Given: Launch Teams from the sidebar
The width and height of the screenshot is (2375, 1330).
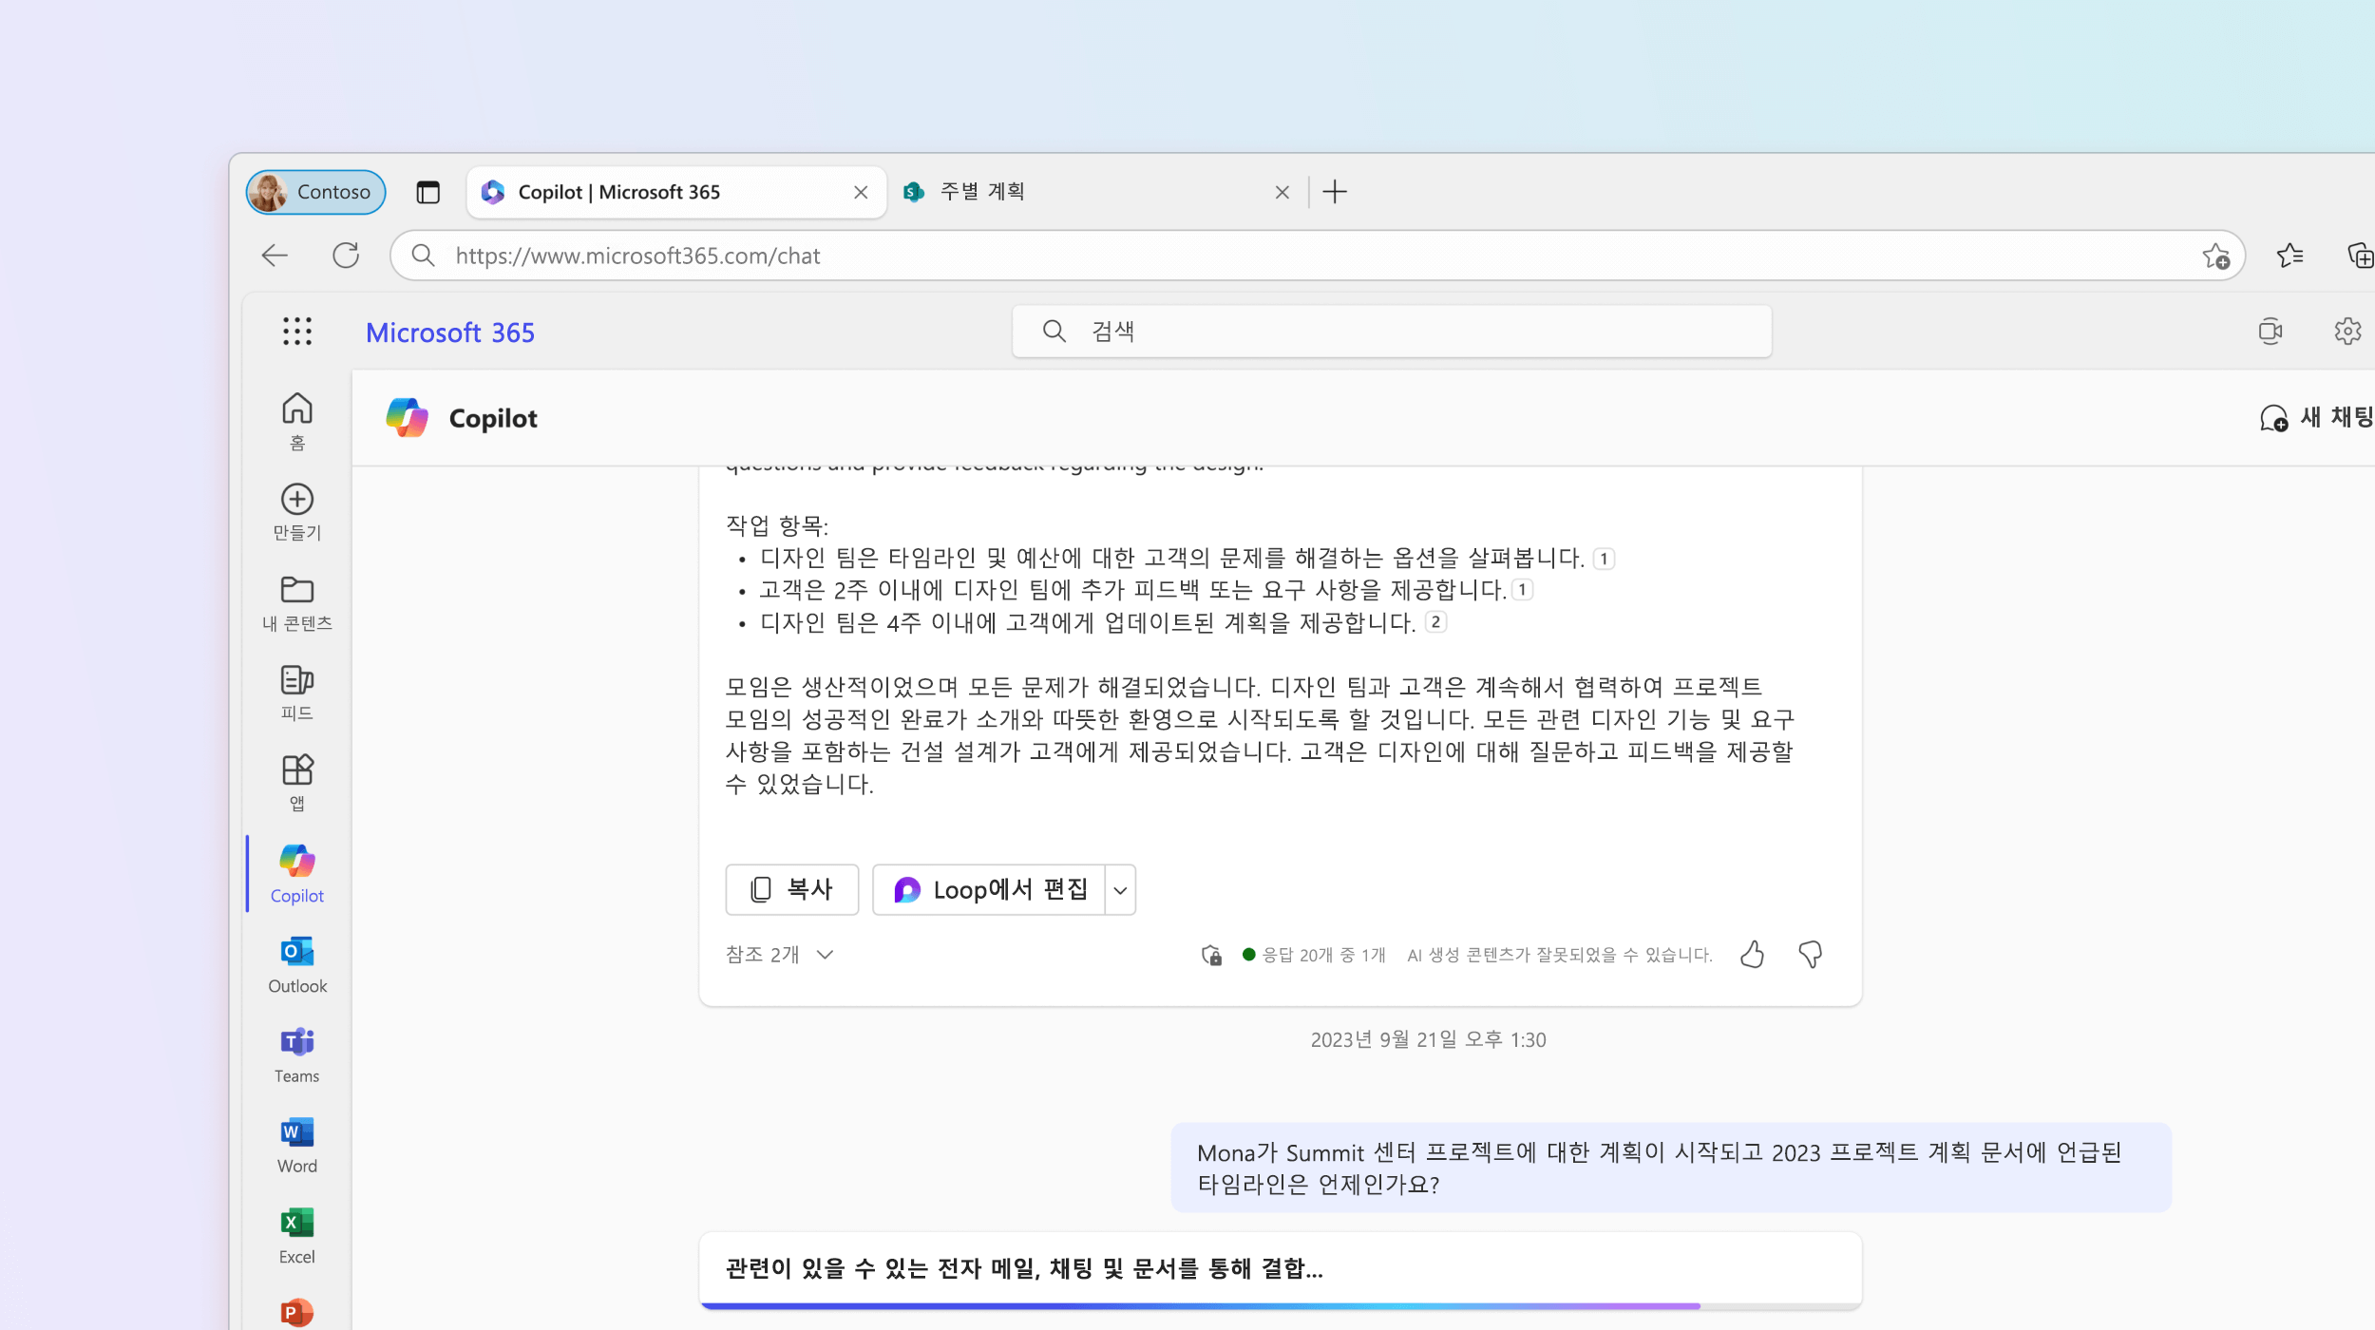Looking at the screenshot, I should coord(296,1054).
